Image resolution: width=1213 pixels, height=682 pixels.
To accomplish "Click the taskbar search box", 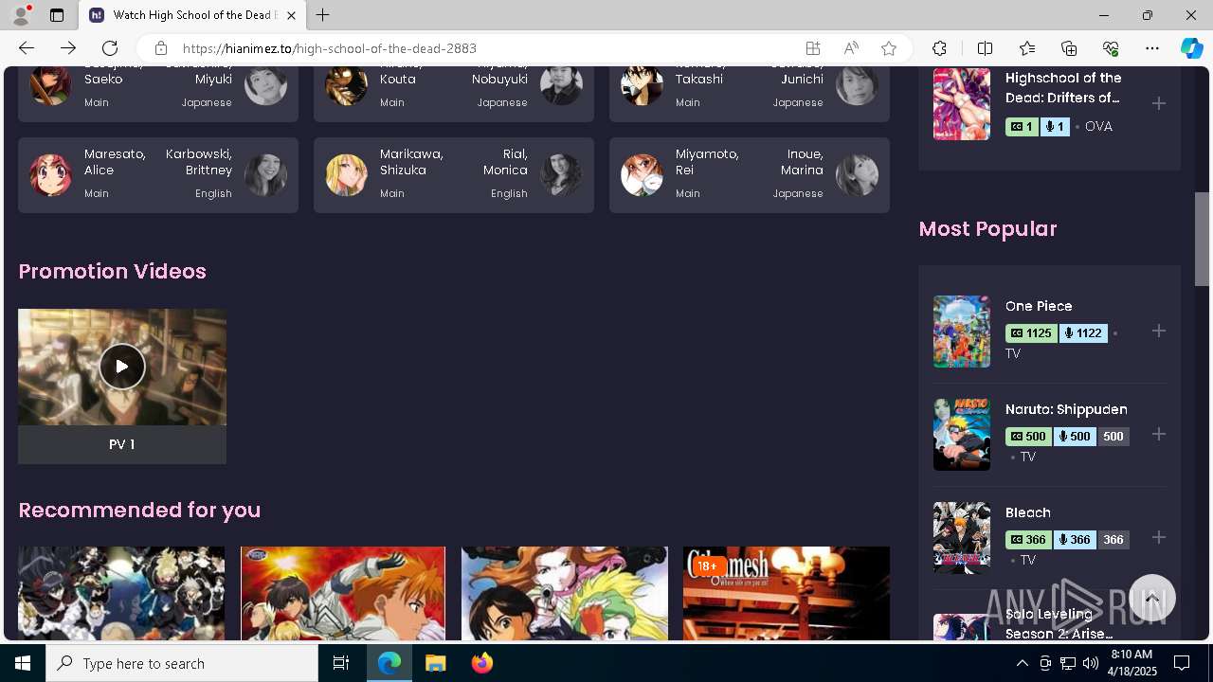I will (x=182, y=663).
